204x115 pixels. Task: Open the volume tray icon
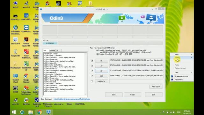click(x=174, y=112)
